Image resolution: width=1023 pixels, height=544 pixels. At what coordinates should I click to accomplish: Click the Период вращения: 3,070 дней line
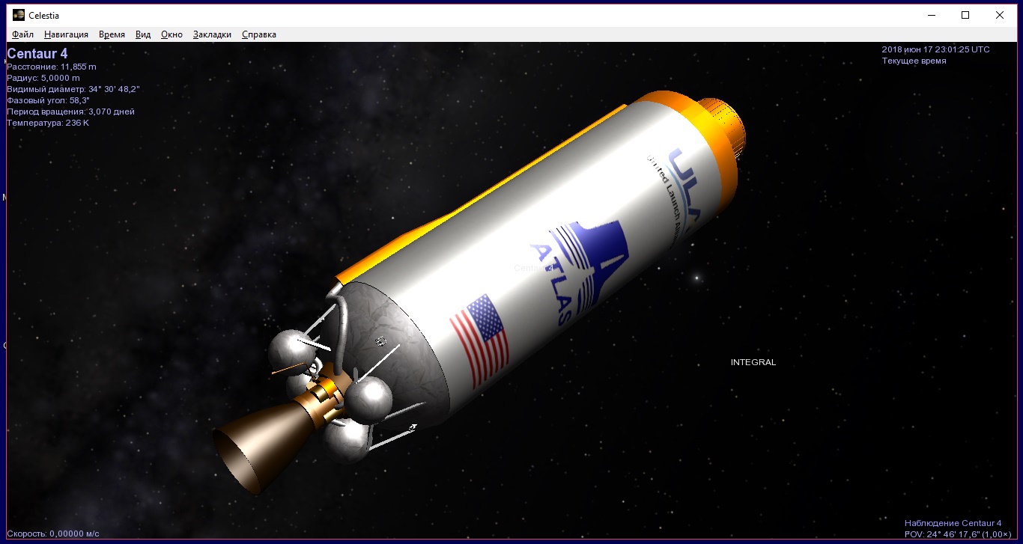pyautogui.click(x=71, y=111)
